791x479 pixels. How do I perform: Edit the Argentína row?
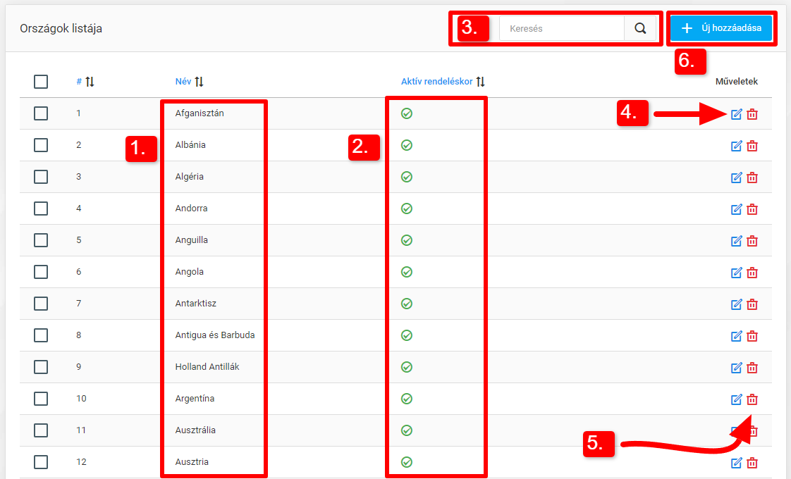(x=736, y=399)
